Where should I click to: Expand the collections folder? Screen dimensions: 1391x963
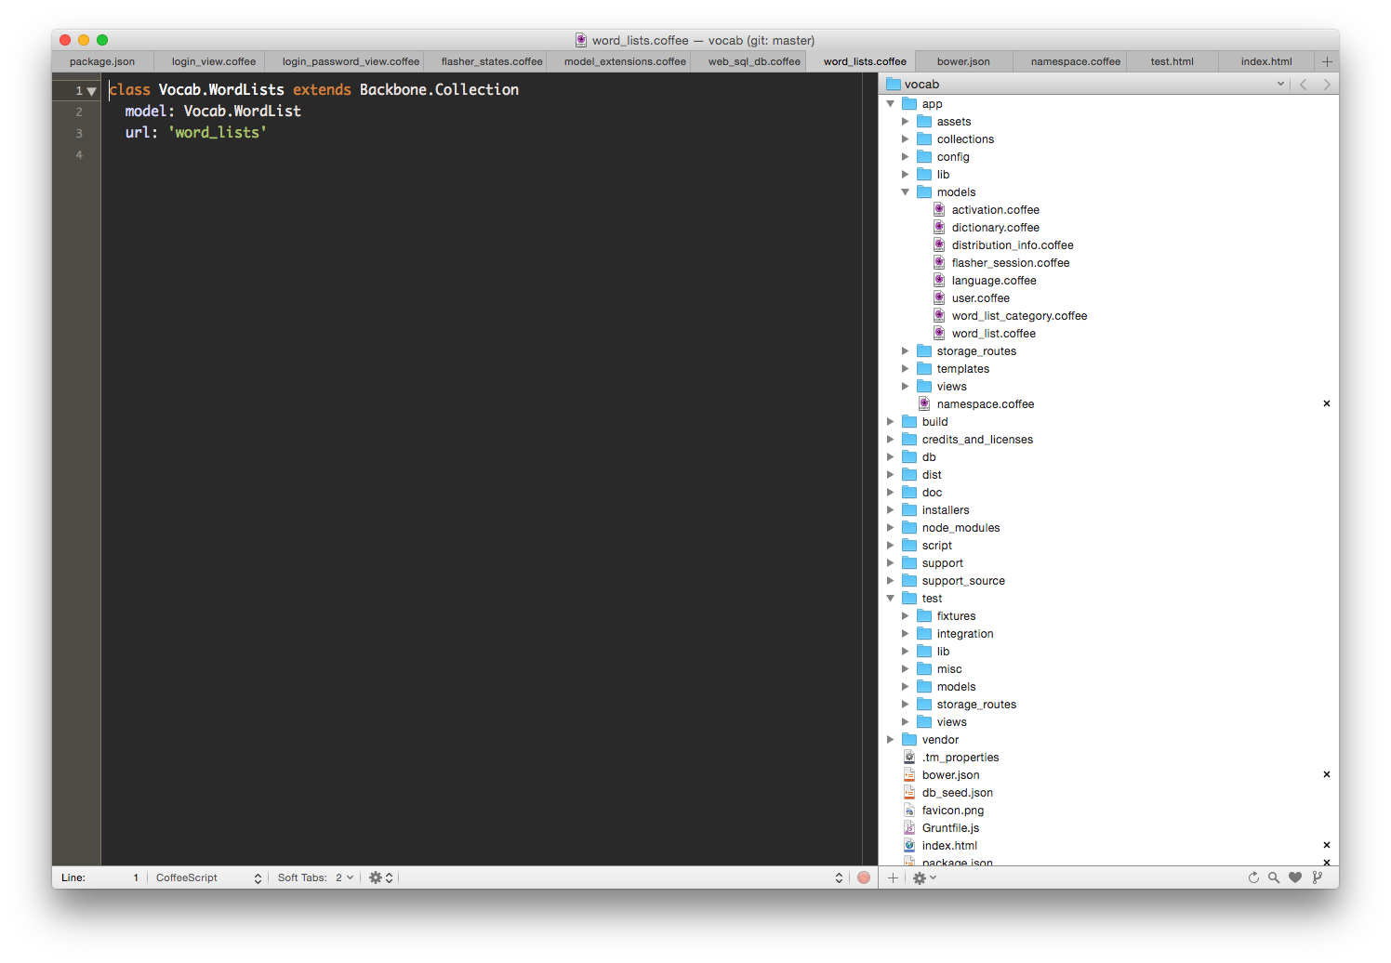[906, 139]
